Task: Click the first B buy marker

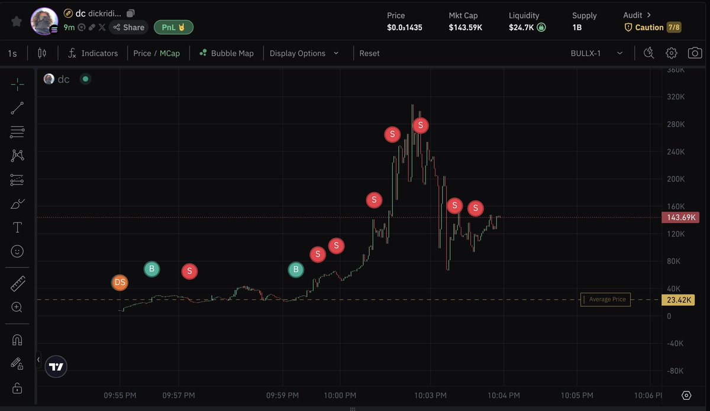Action: pyautogui.click(x=152, y=269)
